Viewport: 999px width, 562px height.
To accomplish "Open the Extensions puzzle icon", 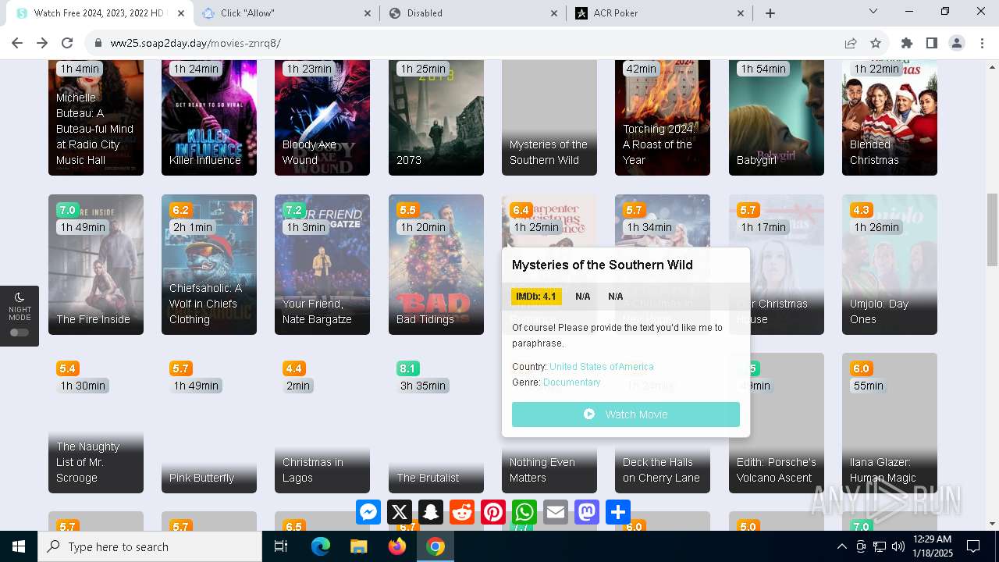I will (907, 43).
